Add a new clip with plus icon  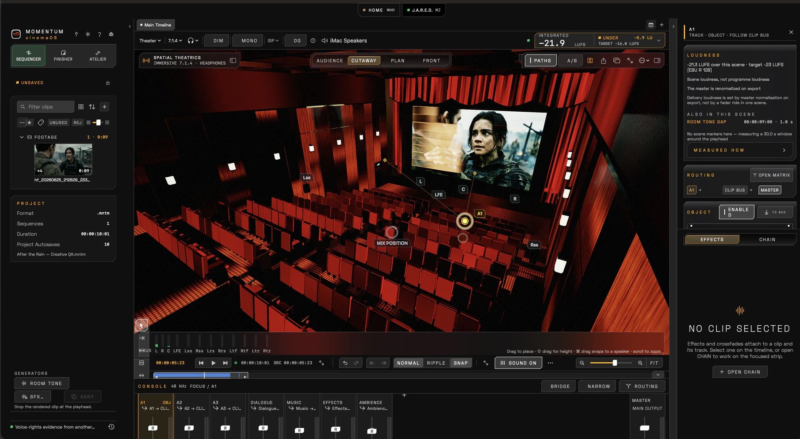[105, 107]
